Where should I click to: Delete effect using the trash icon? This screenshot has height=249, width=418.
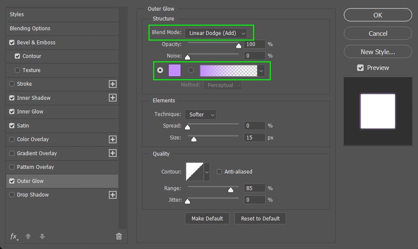(x=119, y=236)
